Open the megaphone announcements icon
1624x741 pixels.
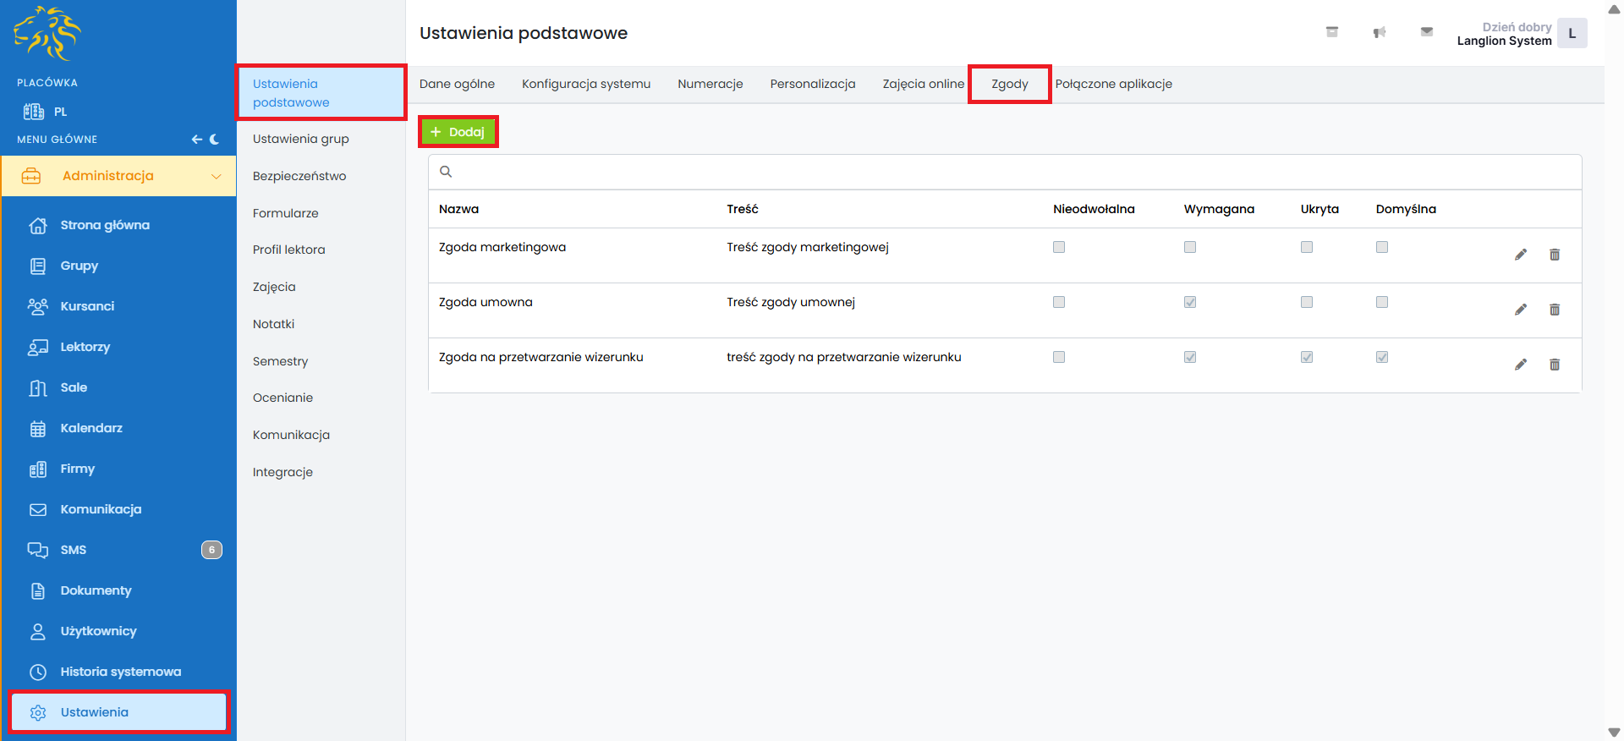[x=1379, y=32]
